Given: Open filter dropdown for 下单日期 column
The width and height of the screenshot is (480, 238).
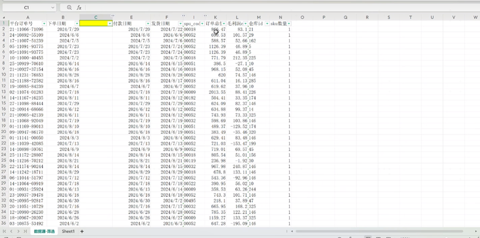Looking at the screenshot, I should pos(77,23).
